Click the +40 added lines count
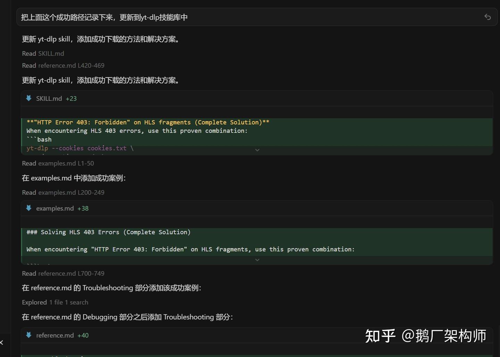The height and width of the screenshot is (357, 500). click(x=83, y=335)
